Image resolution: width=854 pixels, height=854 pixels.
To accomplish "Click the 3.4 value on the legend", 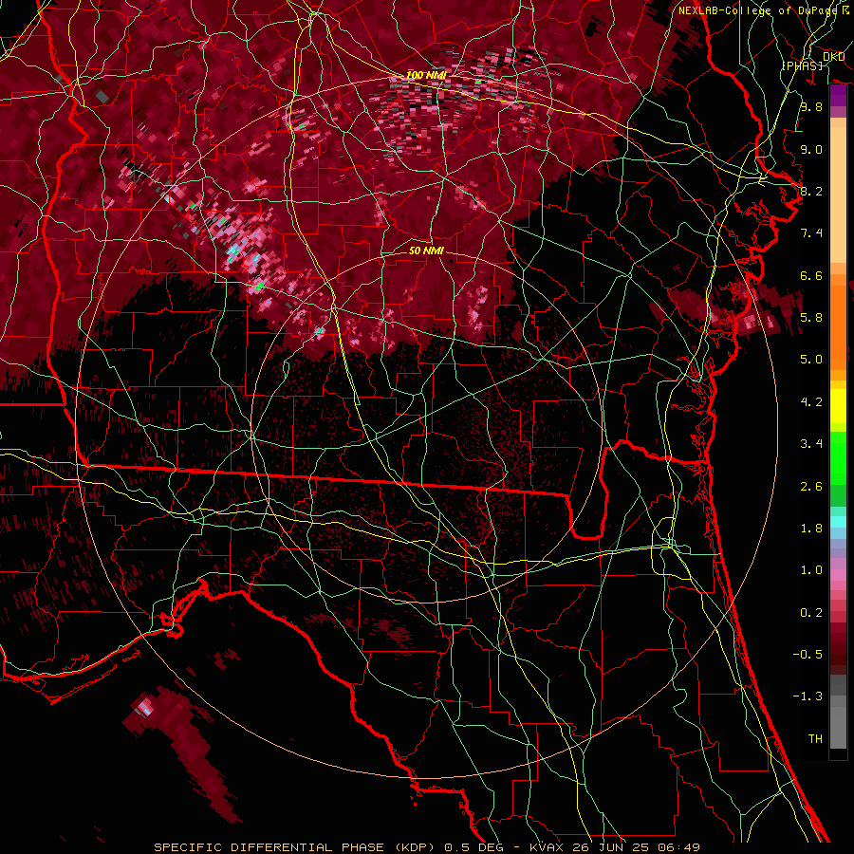I will pos(811,444).
